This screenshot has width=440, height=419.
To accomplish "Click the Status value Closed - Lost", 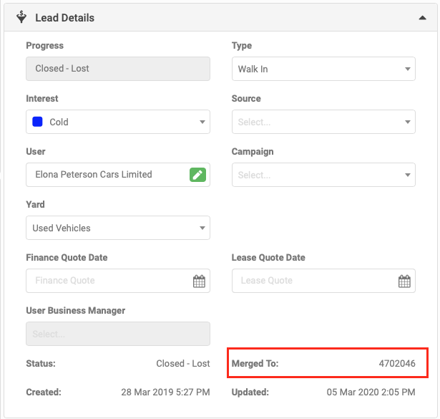I will (183, 363).
